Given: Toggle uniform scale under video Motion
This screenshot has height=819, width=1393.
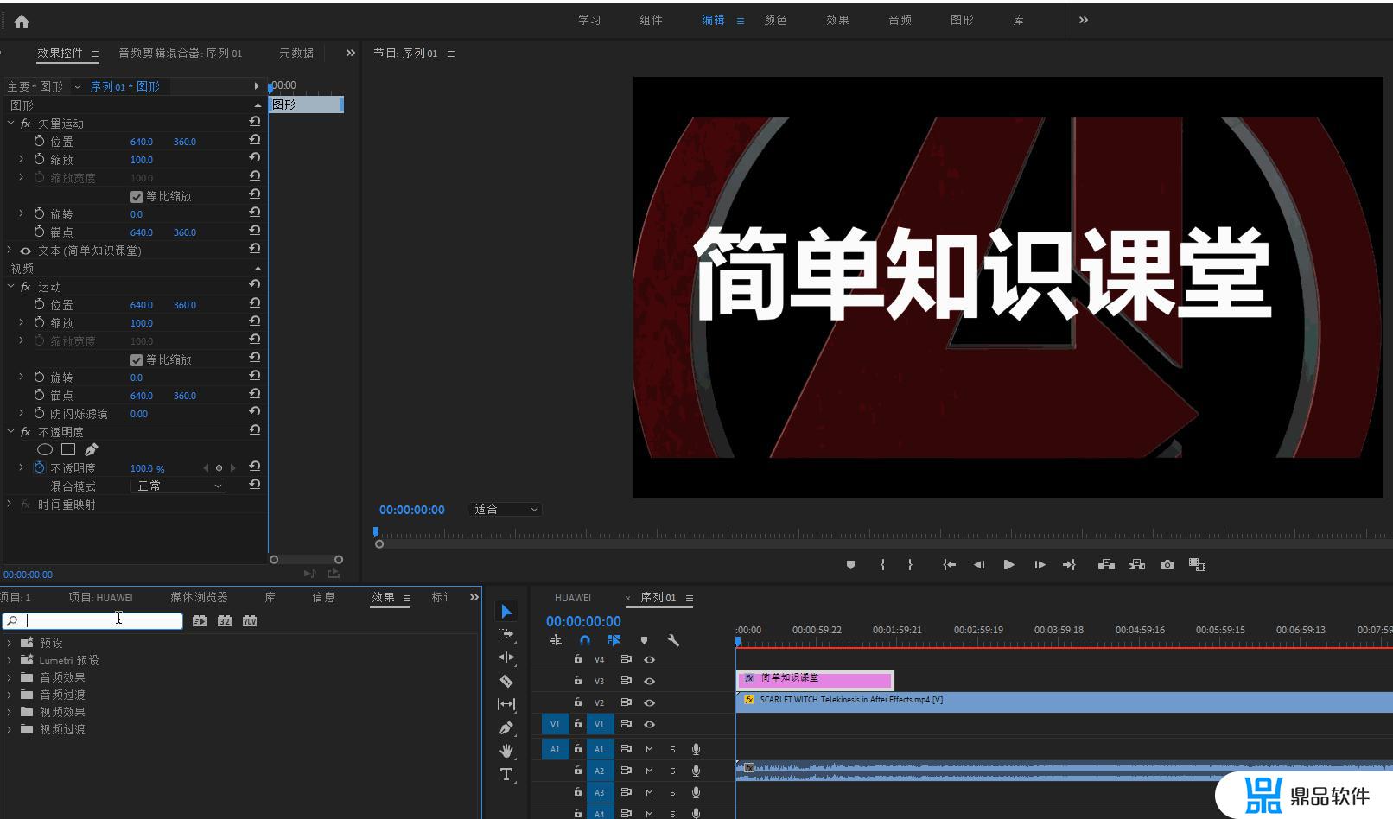Looking at the screenshot, I should 137,360.
